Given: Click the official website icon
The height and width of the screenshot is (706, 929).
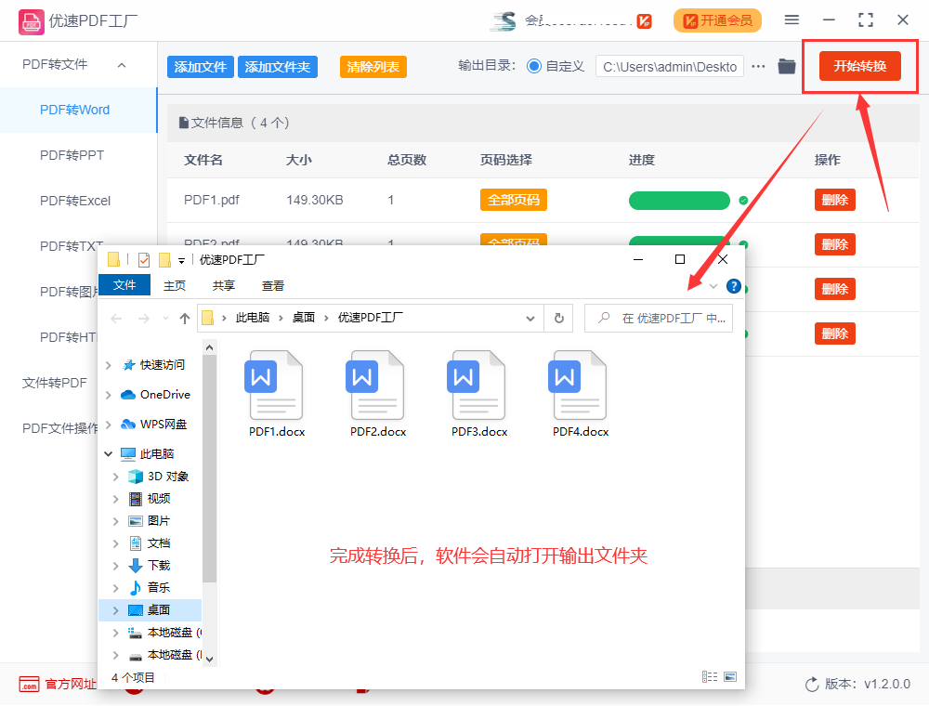Looking at the screenshot, I should 29,684.
